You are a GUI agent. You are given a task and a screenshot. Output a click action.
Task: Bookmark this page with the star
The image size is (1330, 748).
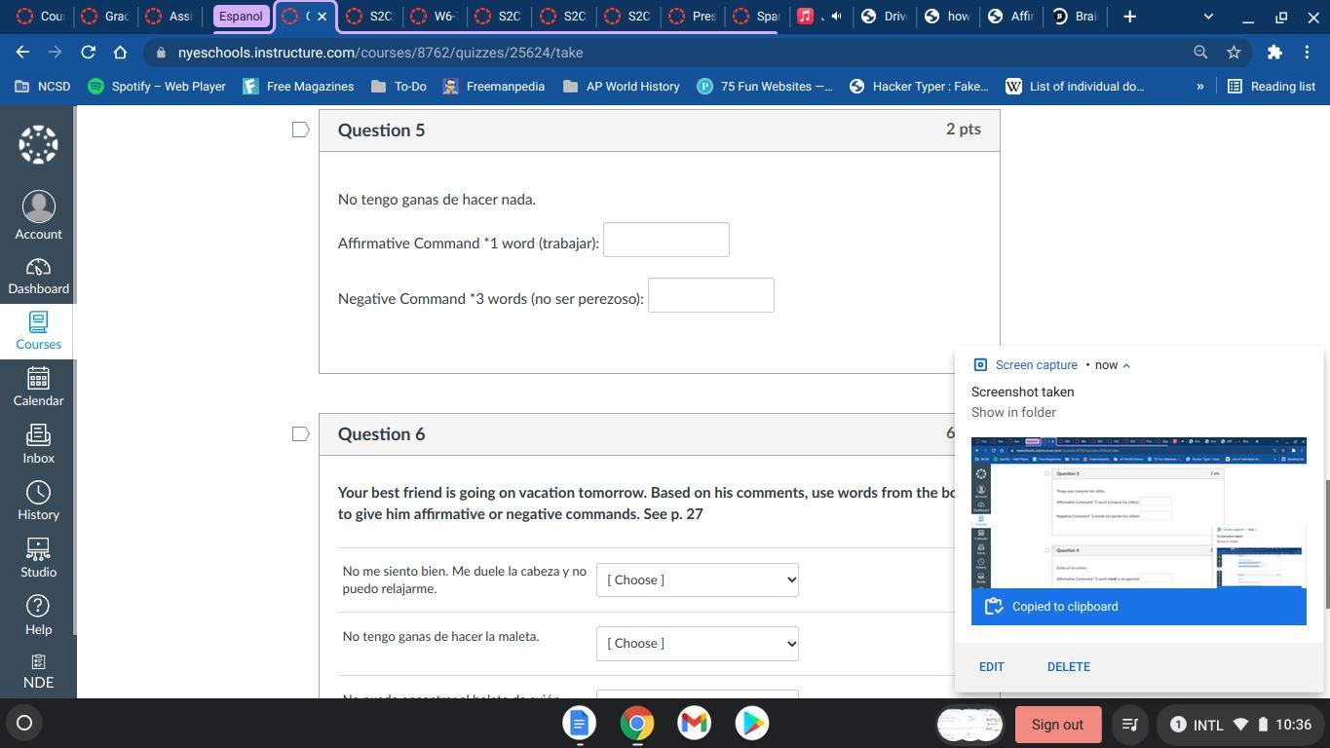pos(1234,53)
